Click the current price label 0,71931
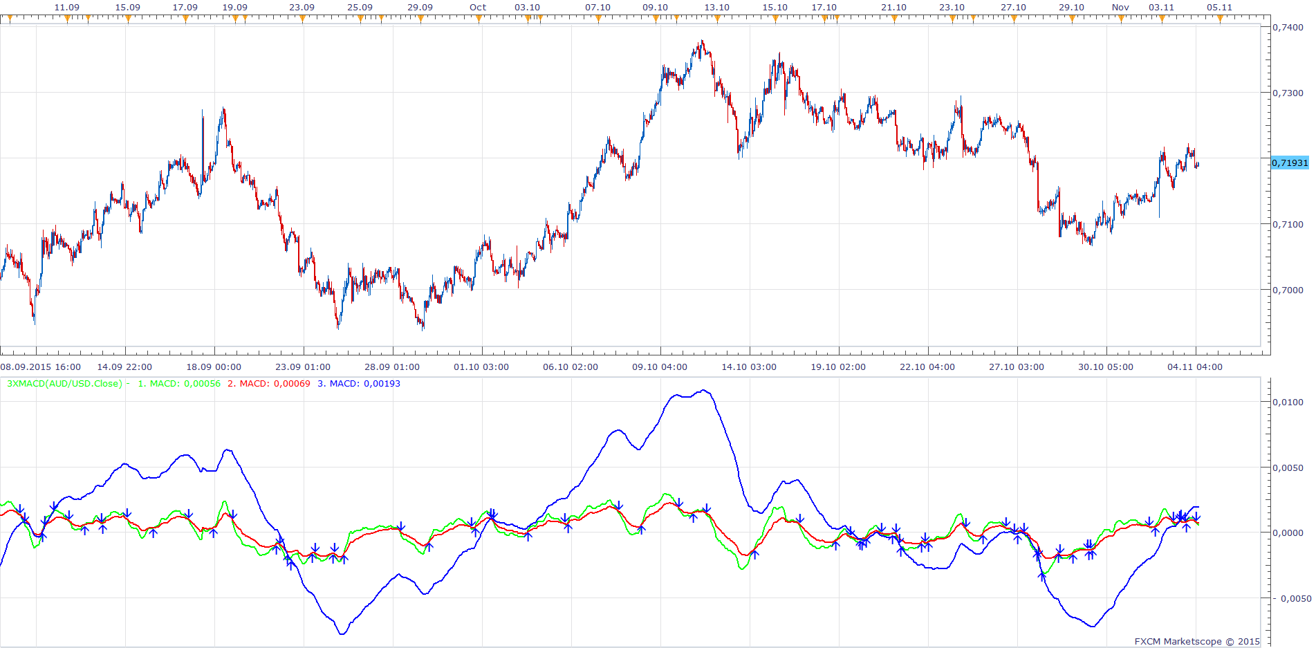This screenshot has height=648, width=1316. pos(1290,163)
